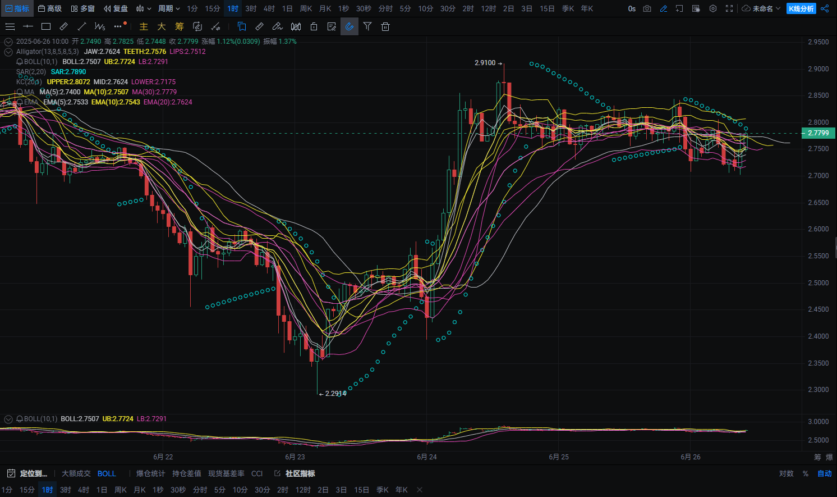Image resolution: width=837 pixels, height=497 pixels.
Task: Click the trash delete drawings icon
Action: click(x=385, y=26)
